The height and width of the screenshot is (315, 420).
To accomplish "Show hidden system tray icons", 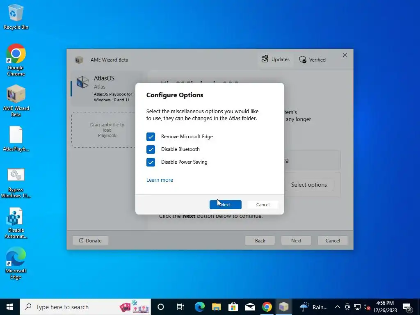I will [x=338, y=307].
